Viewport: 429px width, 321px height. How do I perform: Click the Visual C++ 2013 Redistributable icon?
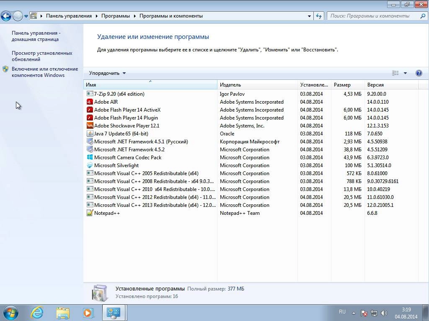click(90, 205)
